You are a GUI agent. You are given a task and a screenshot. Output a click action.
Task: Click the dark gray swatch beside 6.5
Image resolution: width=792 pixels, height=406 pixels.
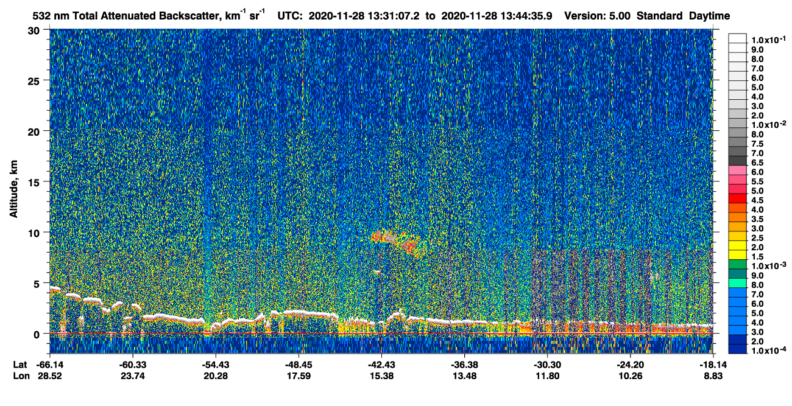click(738, 160)
